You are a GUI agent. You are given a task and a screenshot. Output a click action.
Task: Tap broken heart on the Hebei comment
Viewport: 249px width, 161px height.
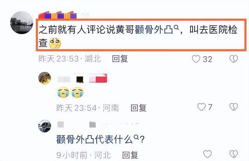click(233, 154)
